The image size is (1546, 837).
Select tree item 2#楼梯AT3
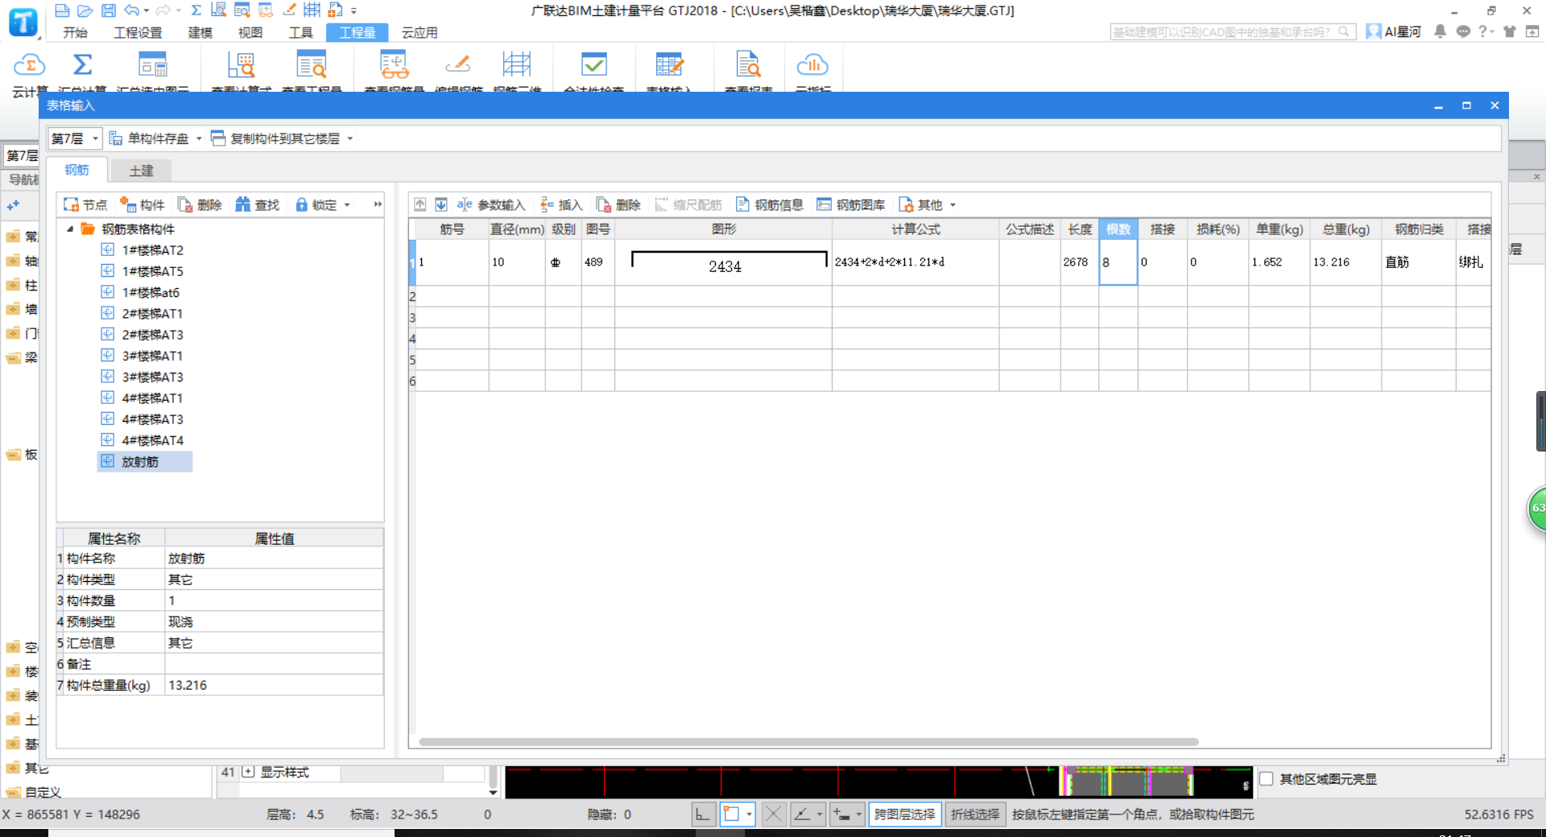pos(152,335)
